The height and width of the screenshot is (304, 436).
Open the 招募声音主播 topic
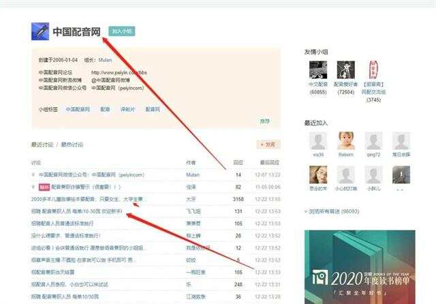[x=84, y=260]
